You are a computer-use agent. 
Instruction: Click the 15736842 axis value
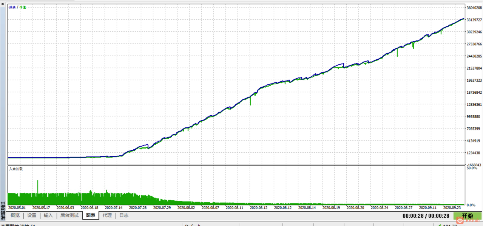[x=474, y=92]
